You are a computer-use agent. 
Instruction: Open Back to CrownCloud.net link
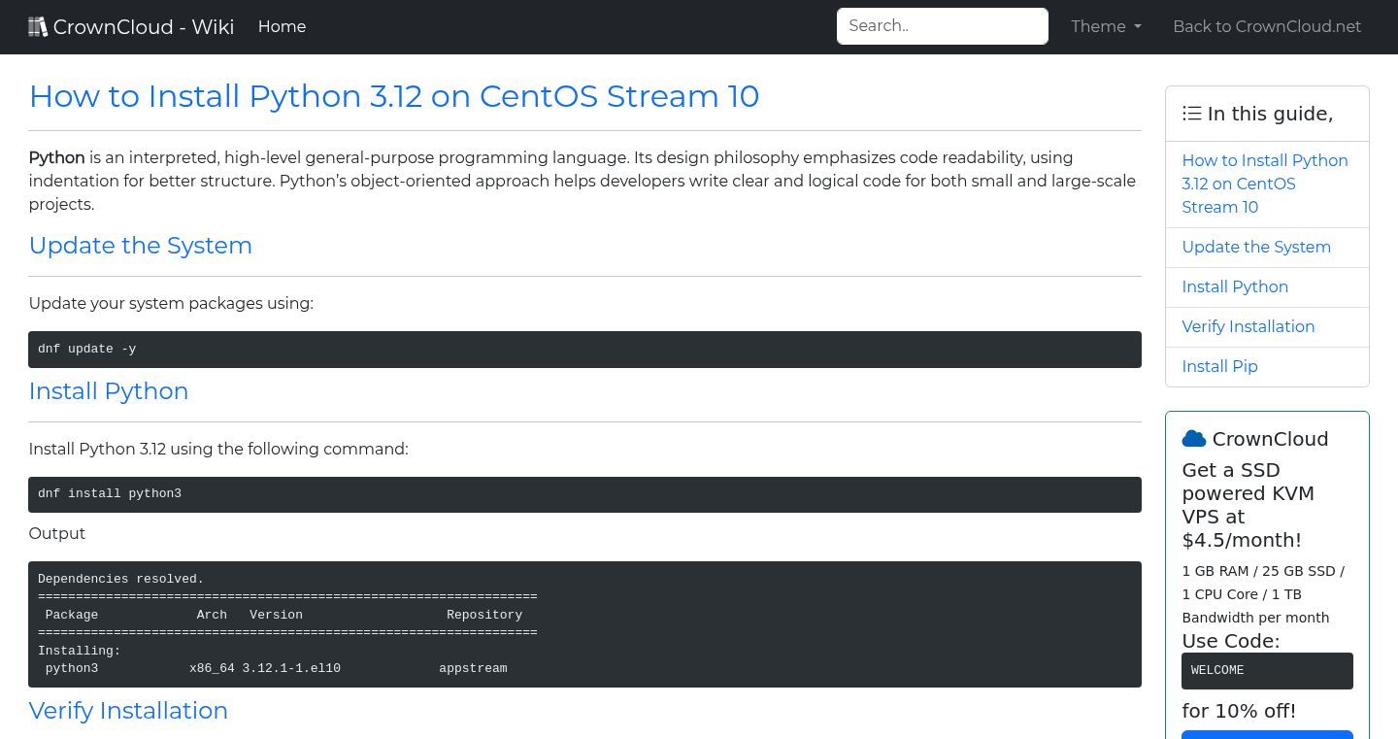[1266, 27]
